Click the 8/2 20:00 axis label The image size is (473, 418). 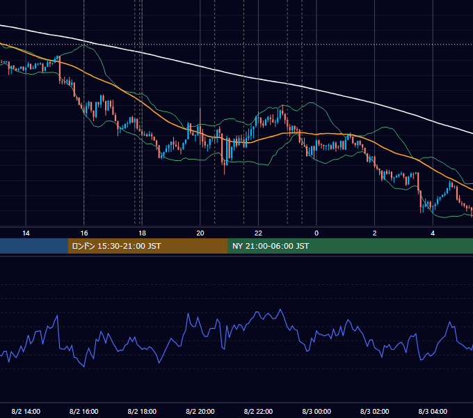click(200, 411)
